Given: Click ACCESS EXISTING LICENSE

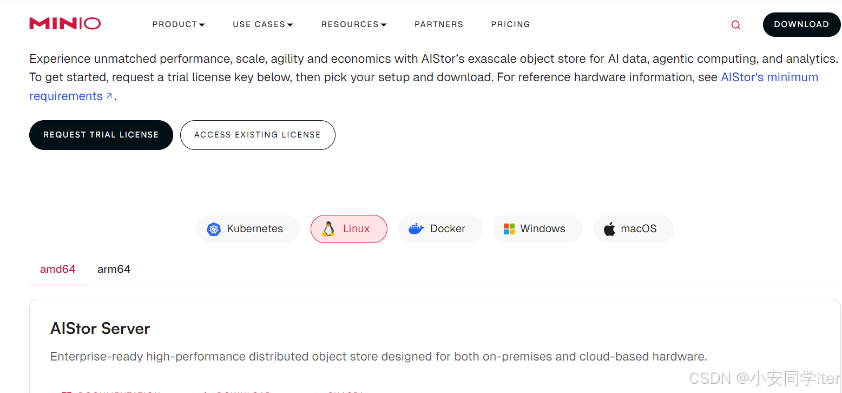Looking at the screenshot, I should click(258, 135).
